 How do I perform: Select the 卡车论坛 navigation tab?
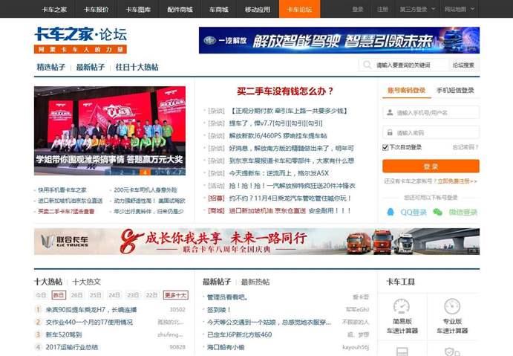[299, 9]
